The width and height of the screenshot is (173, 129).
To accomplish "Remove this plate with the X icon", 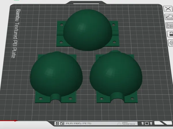I will (x=168, y=9).
